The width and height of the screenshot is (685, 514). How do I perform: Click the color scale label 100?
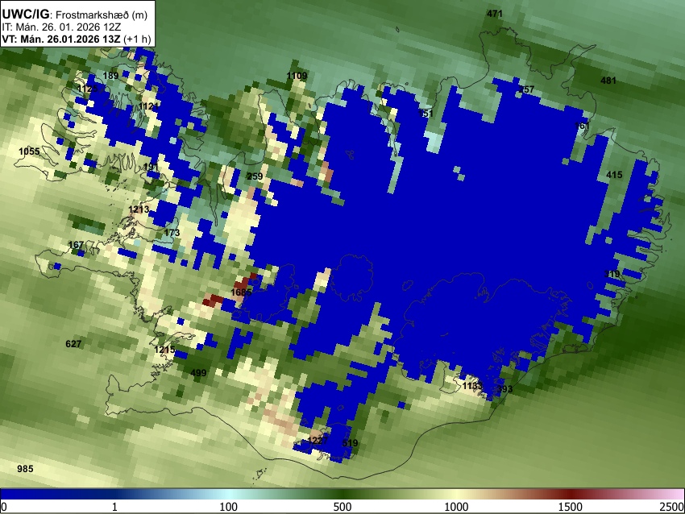coord(228,507)
